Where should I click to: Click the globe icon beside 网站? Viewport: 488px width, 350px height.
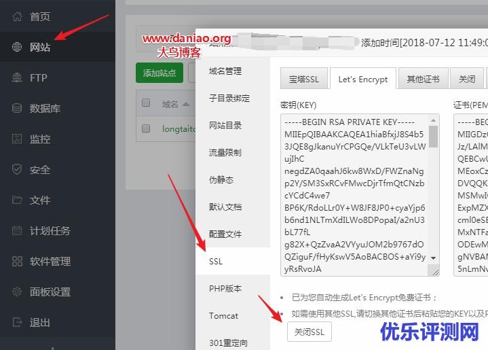click(17, 47)
